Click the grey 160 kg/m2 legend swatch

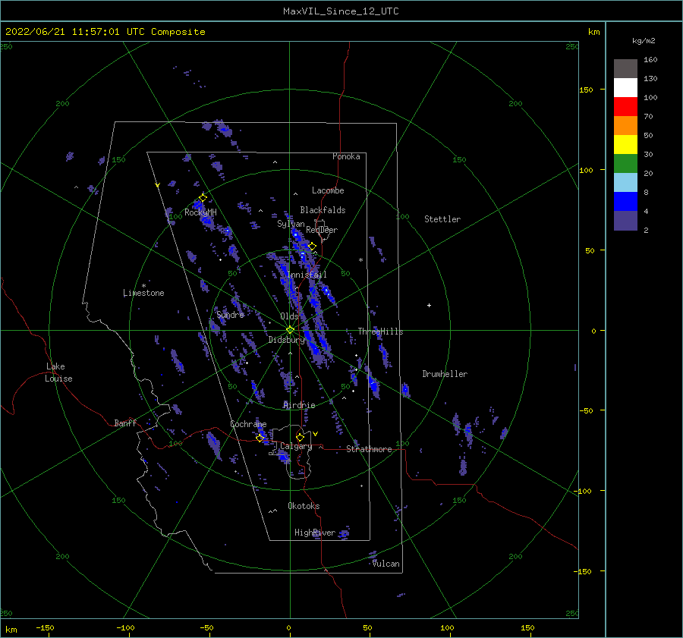point(625,68)
